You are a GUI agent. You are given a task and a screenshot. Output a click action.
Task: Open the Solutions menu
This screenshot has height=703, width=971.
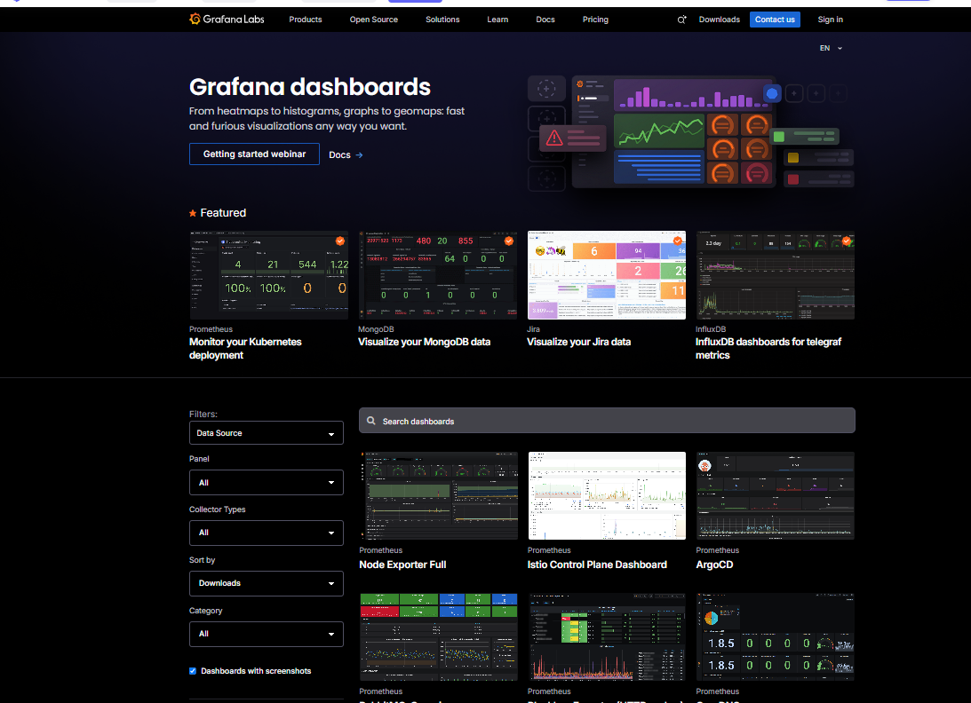(x=442, y=20)
